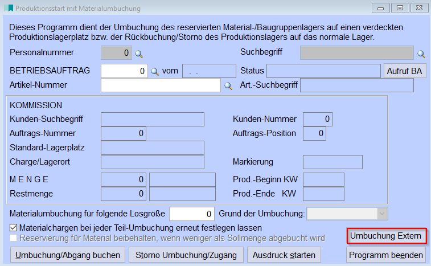Click Umbuchung/Abgang buchen button
The image size is (431, 266).
coord(67,255)
